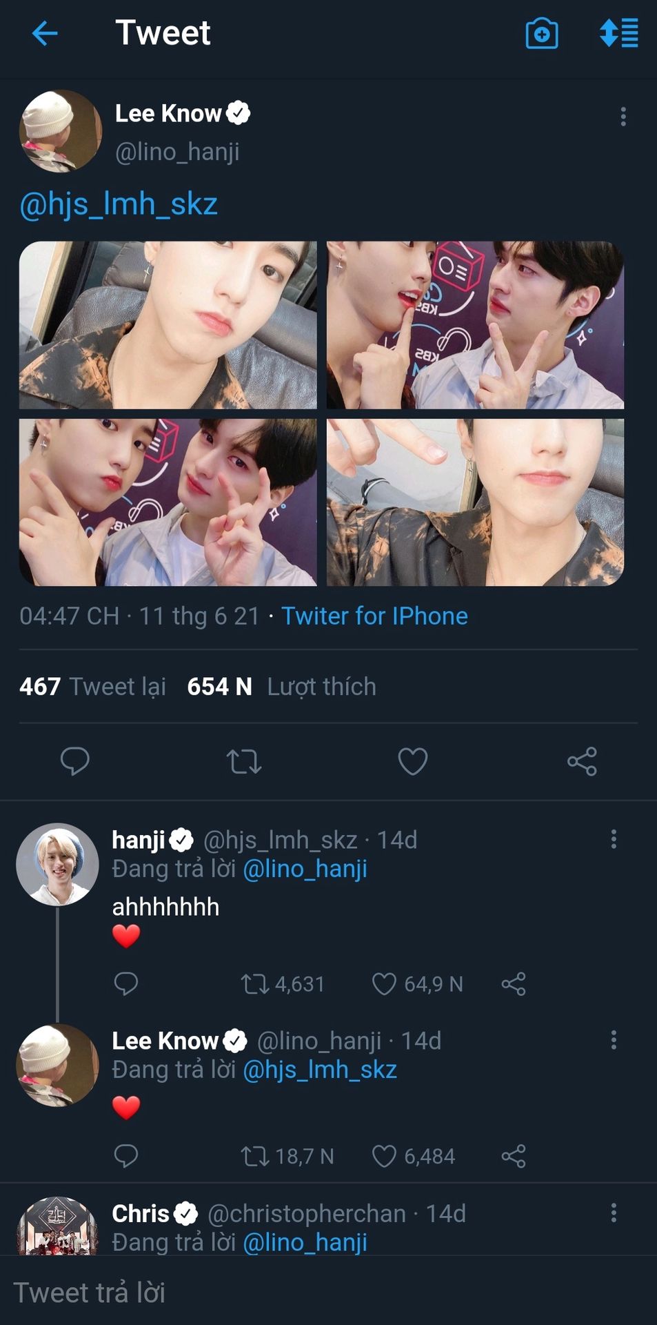
Task: Like Lee Know's heart reply with 6,484 likes
Action: click(384, 1156)
